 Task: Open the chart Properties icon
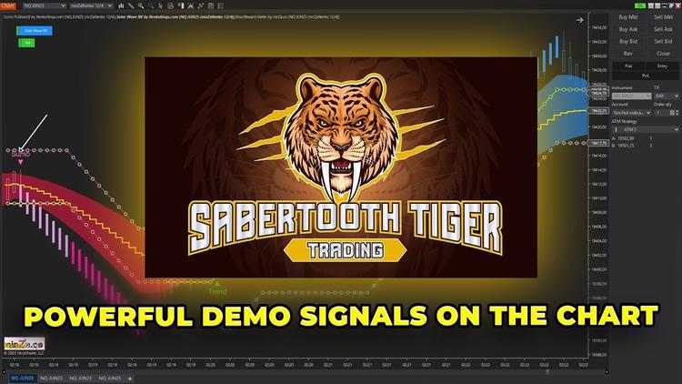pos(211,5)
